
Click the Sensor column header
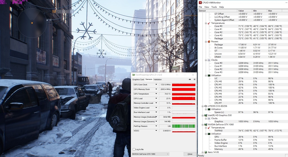(x=217, y=11)
